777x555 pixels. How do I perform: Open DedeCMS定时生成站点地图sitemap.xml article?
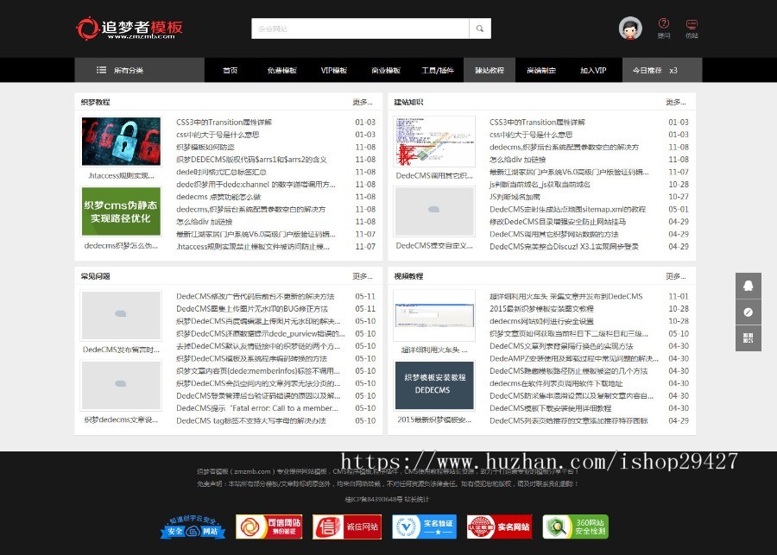click(567, 209)
